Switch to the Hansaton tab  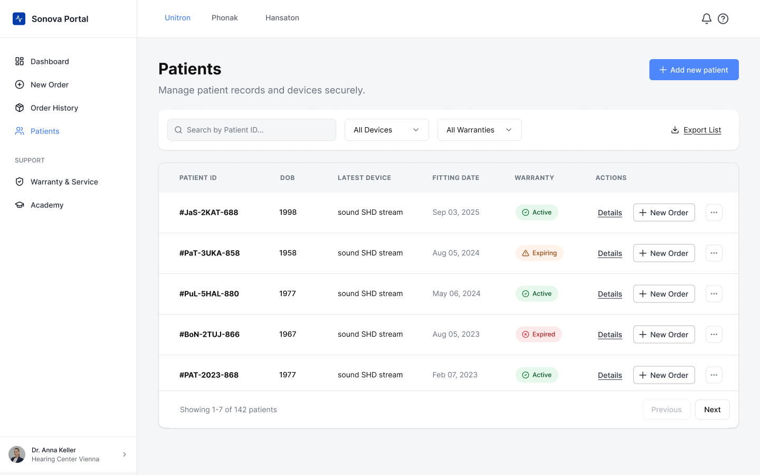pyautogui.click(x=282, y=18)
